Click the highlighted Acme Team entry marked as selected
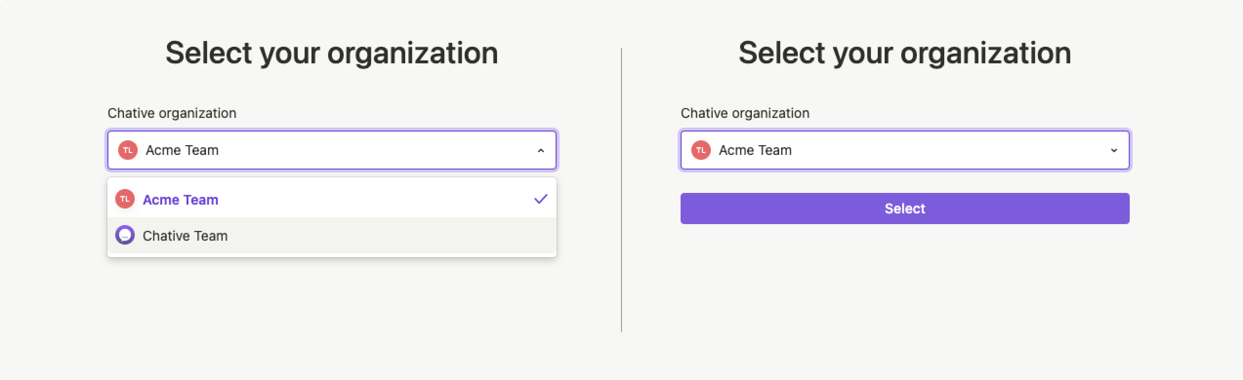The image size is (1243, 380). pyautogui.click(x=180, y=199)
